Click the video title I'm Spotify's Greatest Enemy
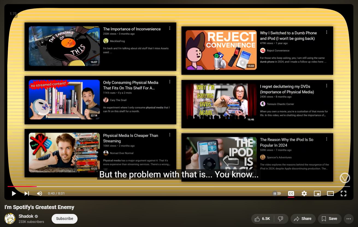Image resolution: width=358 pixels, height=227 pixels. pos(39,207)
